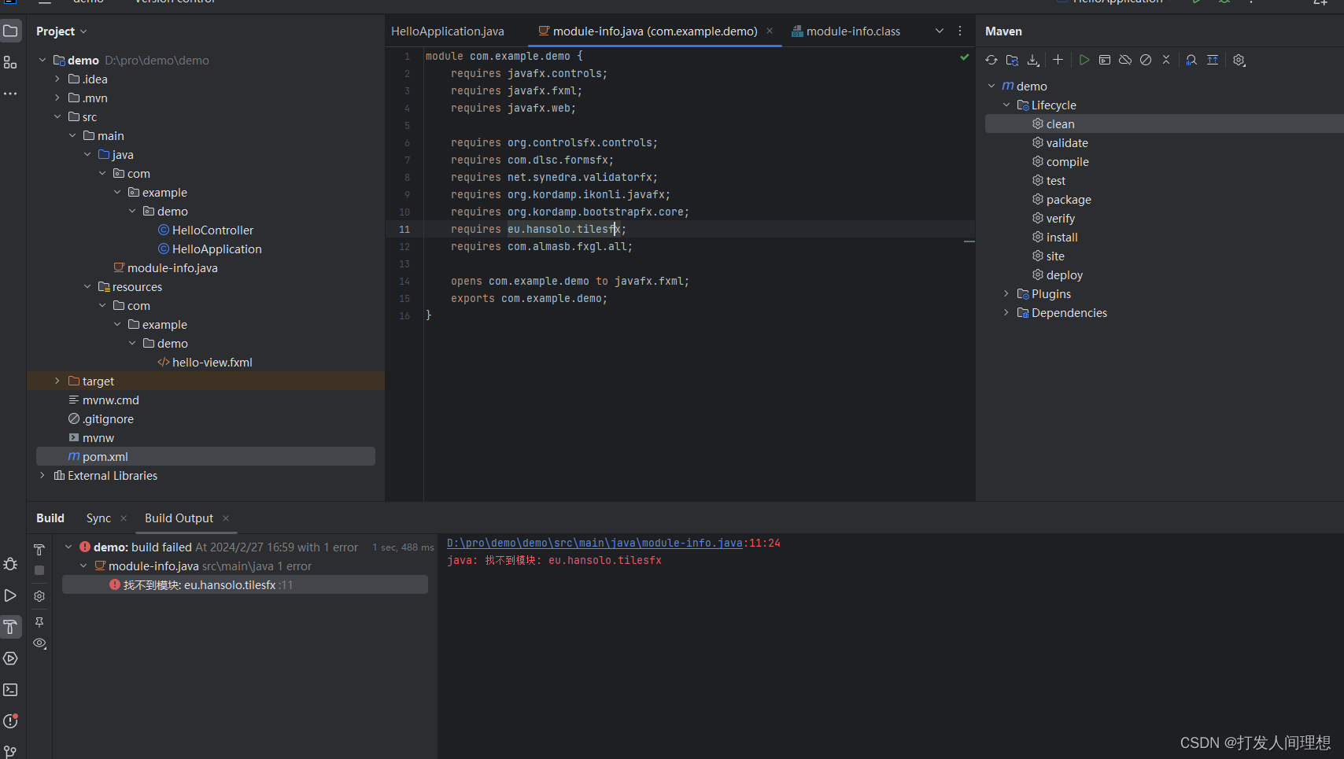Open the Problems tool window
Screen dimensions: 1344x759
click(10, 720)
